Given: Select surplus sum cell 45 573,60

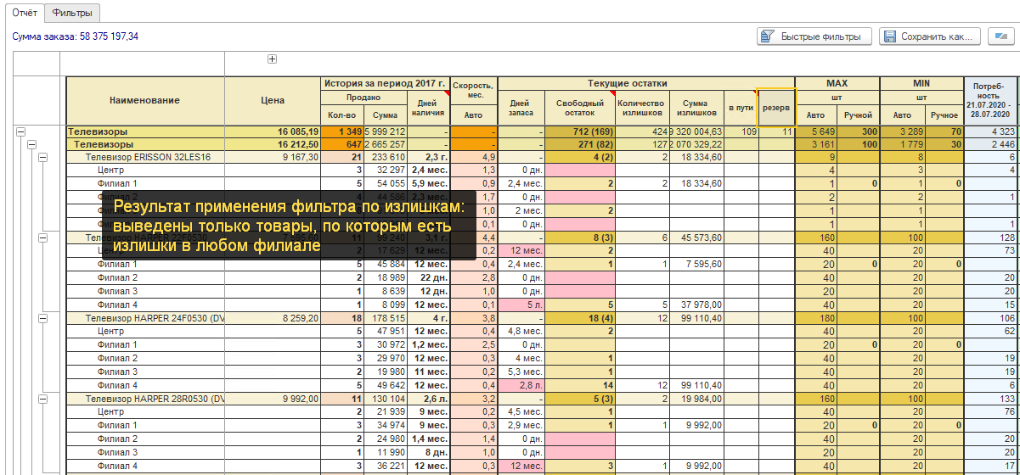Looking at the screenshot, I should pyautogui.click(x=697, y=238).
